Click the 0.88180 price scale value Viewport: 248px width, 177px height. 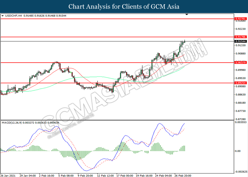pyautogui.click(x=241, y=103)
